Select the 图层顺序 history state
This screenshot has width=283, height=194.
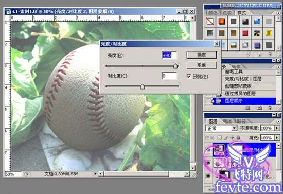(244, 101)
